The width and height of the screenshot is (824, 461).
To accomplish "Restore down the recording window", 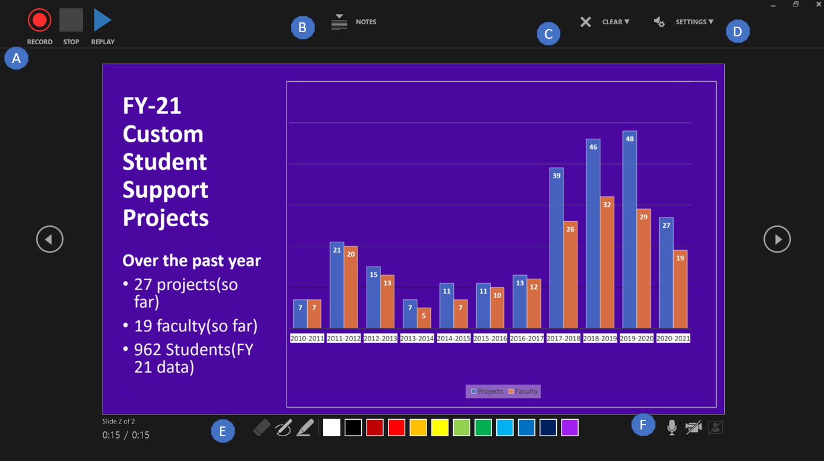I will pos(796,4).
